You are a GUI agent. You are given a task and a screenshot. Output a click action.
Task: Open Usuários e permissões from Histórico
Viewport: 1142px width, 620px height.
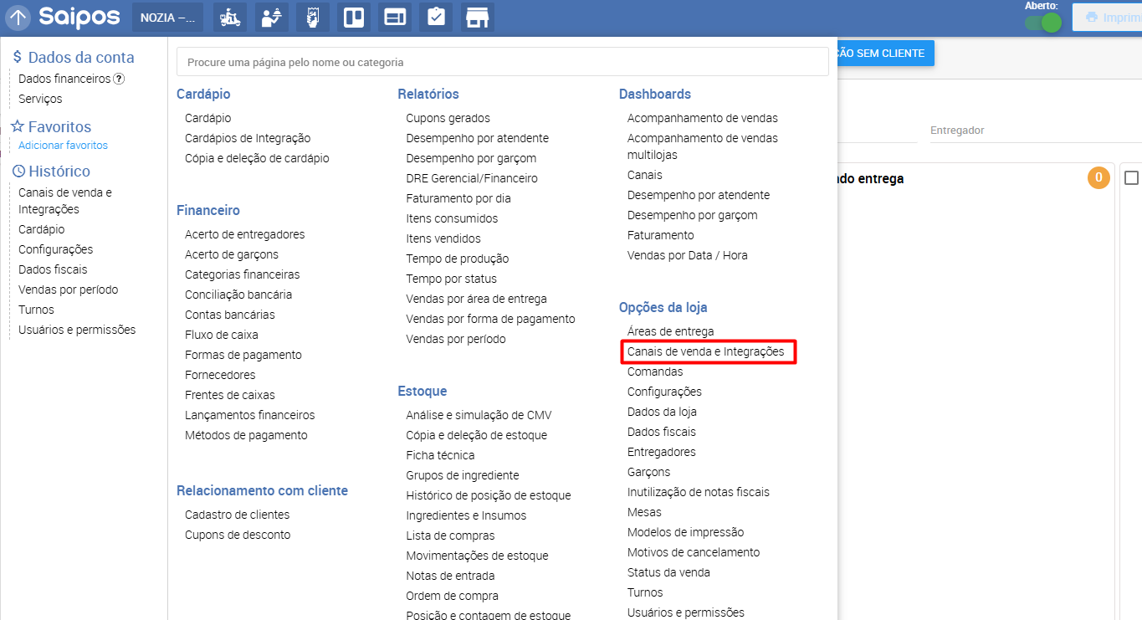coord(77,330)
